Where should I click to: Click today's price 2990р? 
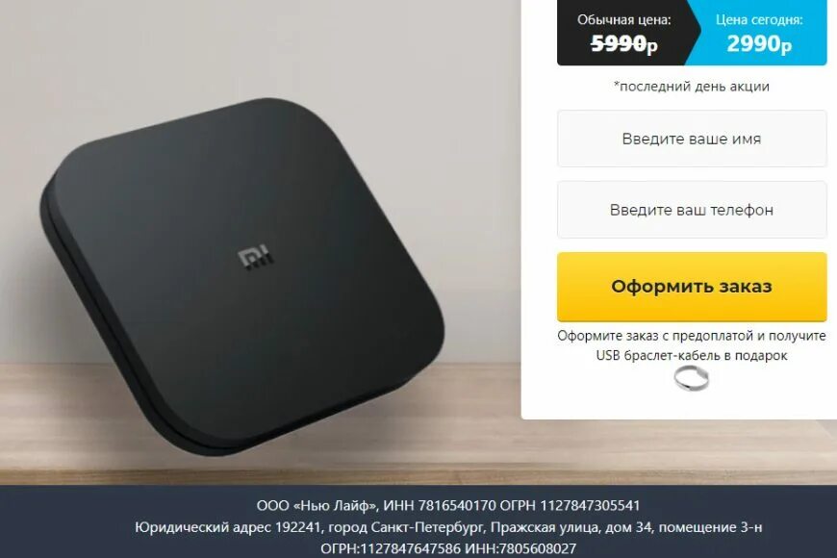point(759,44)
